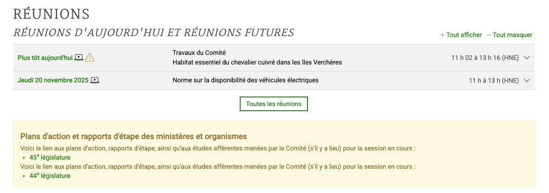Click the Réunions d'aujourd'hui et réunions futures subheading
The height and width of the screenshot is (193, 549).
(x=154, y=33)
